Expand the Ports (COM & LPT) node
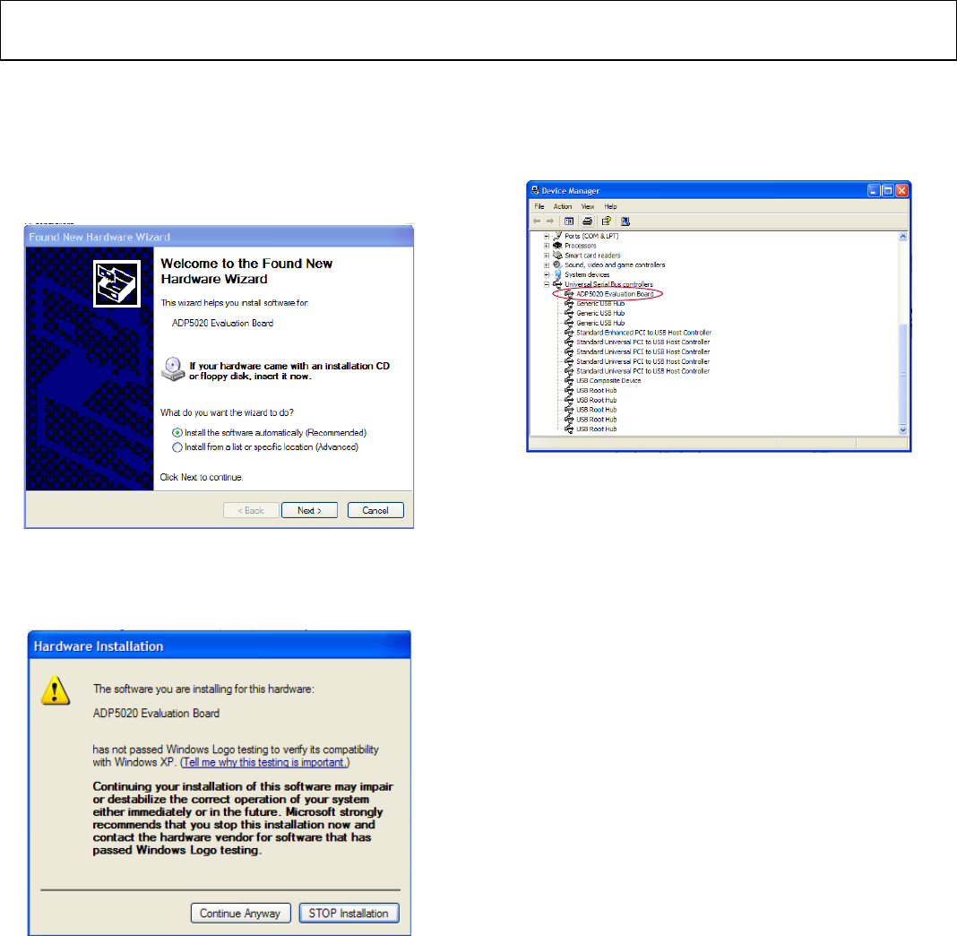Screen dimensions: 957x936 [547, 237]
